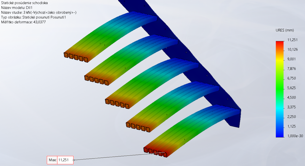Screen dimensions: 305x166
Task: Click the Název studie: 3 kN line
Action: click(x=39, y=12)
